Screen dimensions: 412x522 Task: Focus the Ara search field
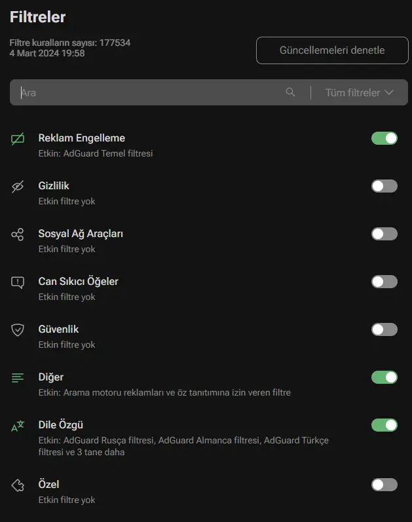[x=147, y=92]
